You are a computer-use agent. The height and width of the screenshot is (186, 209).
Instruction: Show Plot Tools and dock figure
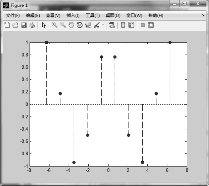[151, 25]
